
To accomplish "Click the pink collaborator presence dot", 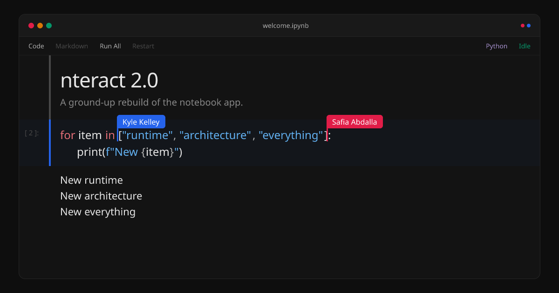I will point(522,26).
